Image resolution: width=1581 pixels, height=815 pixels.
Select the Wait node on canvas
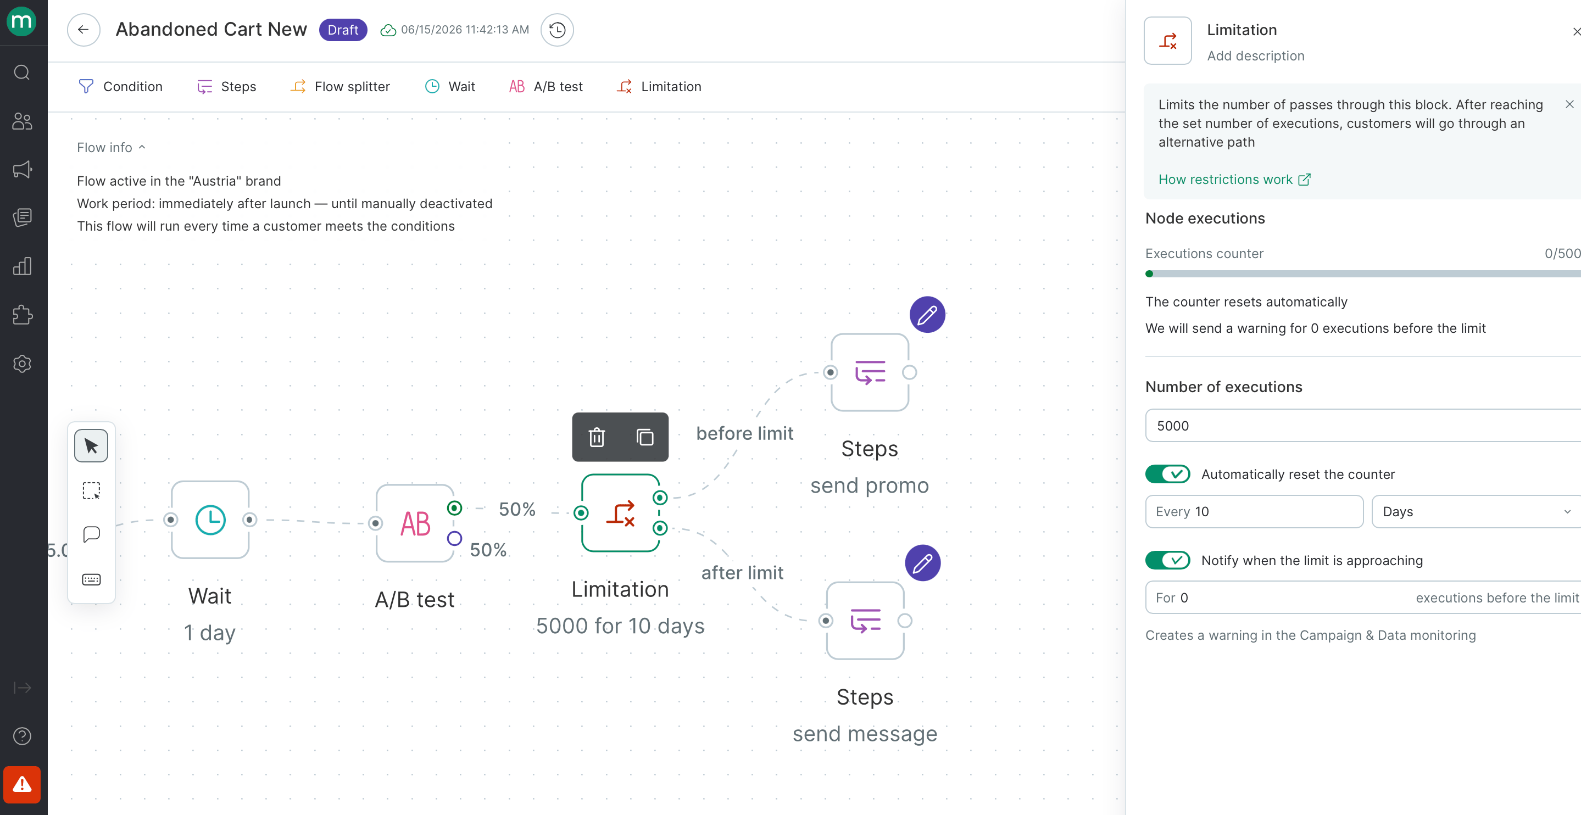(210, 520)
